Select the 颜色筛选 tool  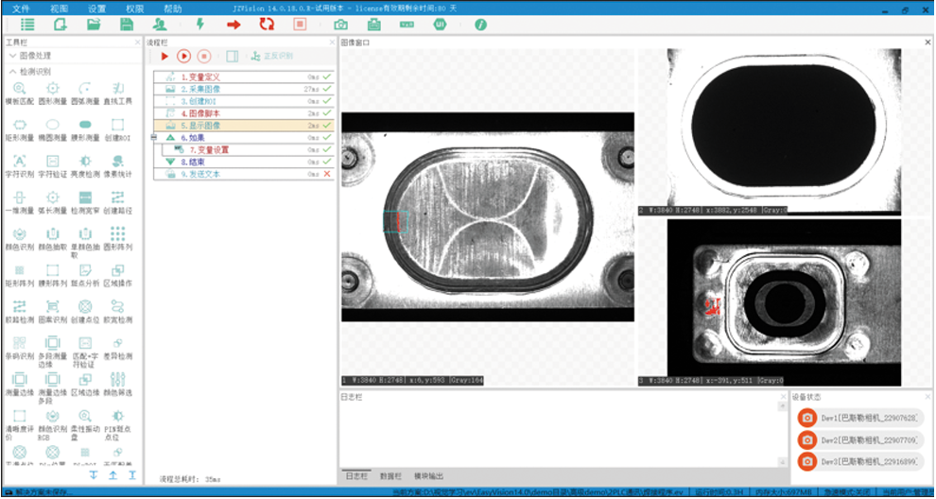point(117,385)
